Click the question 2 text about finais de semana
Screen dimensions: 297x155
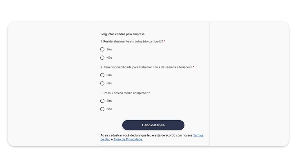pos(146,67)
